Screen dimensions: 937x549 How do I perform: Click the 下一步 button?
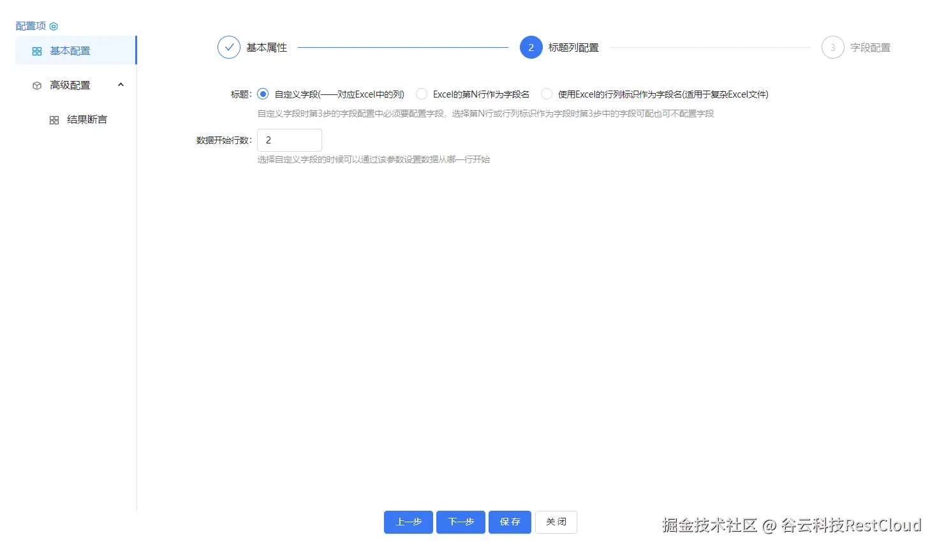pos(461,522)
